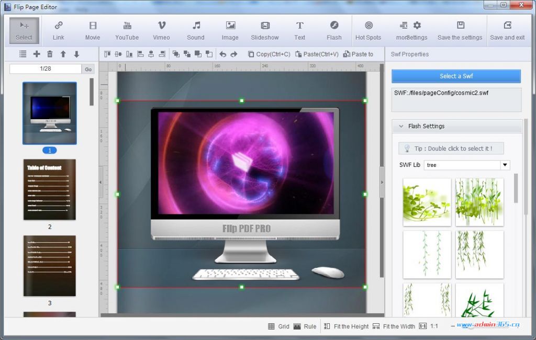This screenshot has height=340, width=536.
Task: Choose the hanging willow branches SWF thumbnail
Action: click(479, 255)
